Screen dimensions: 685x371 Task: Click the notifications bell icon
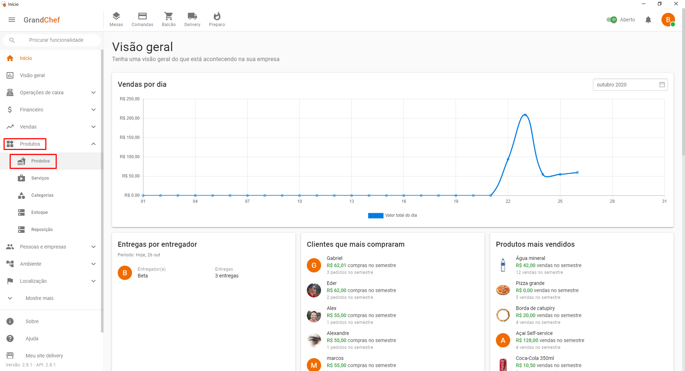coord(648,20)
